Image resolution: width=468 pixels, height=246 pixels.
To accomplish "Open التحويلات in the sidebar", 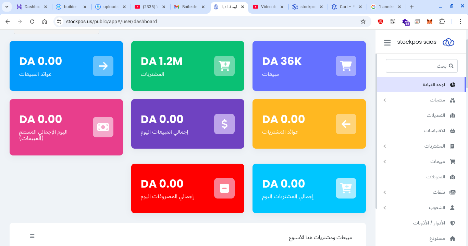I will pyautogui.click(x=435, y=177).
